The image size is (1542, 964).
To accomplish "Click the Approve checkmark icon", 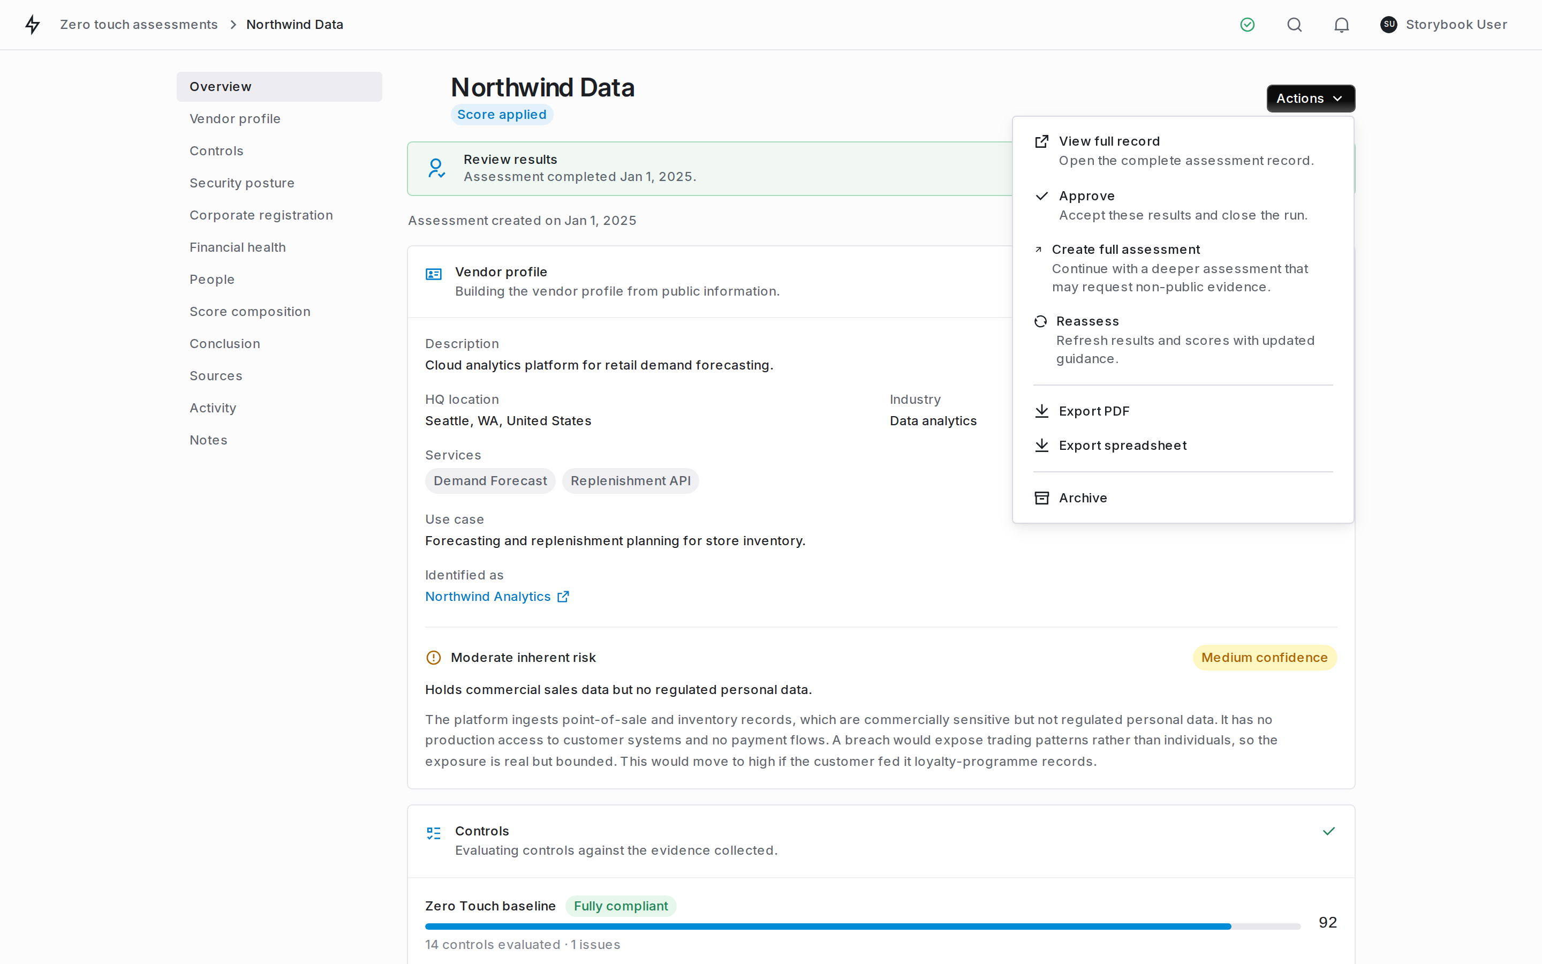I will (x=1041, y=195).
